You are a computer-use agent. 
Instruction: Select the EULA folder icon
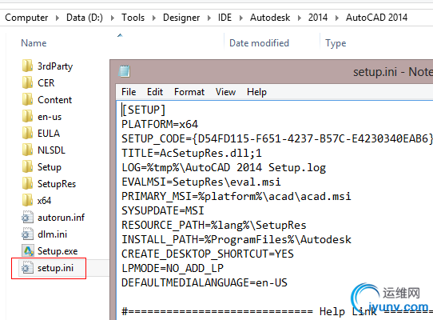[28, 134]
